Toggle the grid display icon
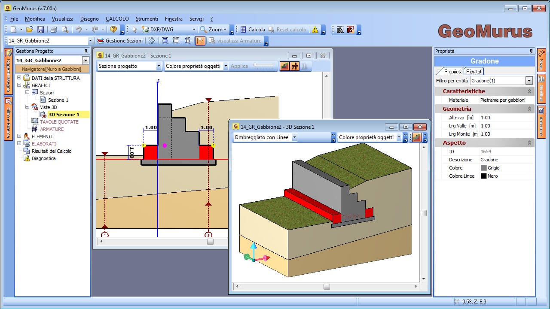The image size is (550, 309). pos(152,41)
